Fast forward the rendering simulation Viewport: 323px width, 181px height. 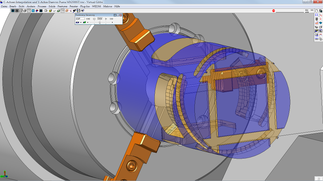tap(111, 19)
